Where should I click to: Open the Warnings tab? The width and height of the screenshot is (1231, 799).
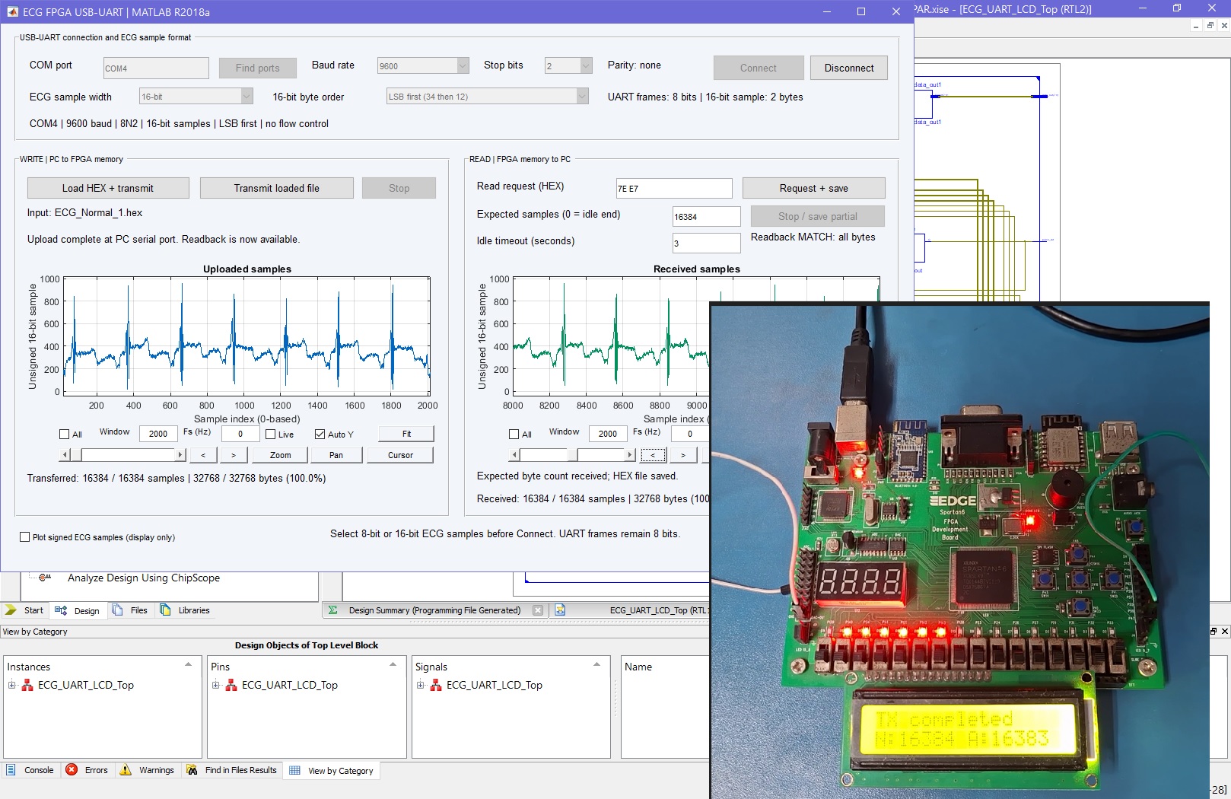[x=148, y=770]
